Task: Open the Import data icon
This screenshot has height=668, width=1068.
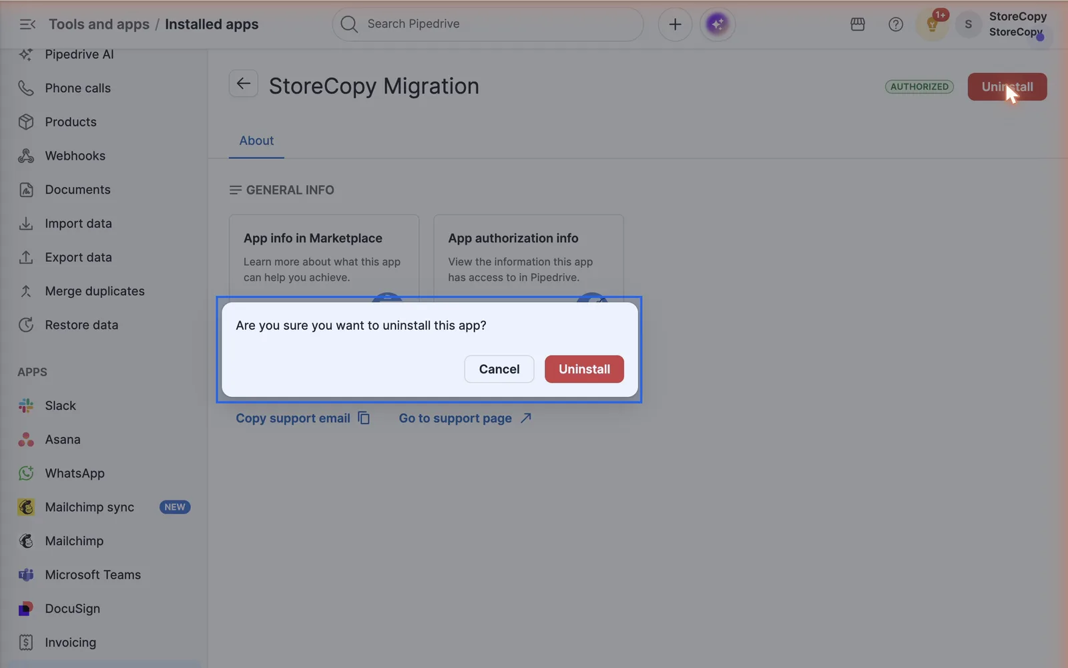Action: [x=26, y=223]
